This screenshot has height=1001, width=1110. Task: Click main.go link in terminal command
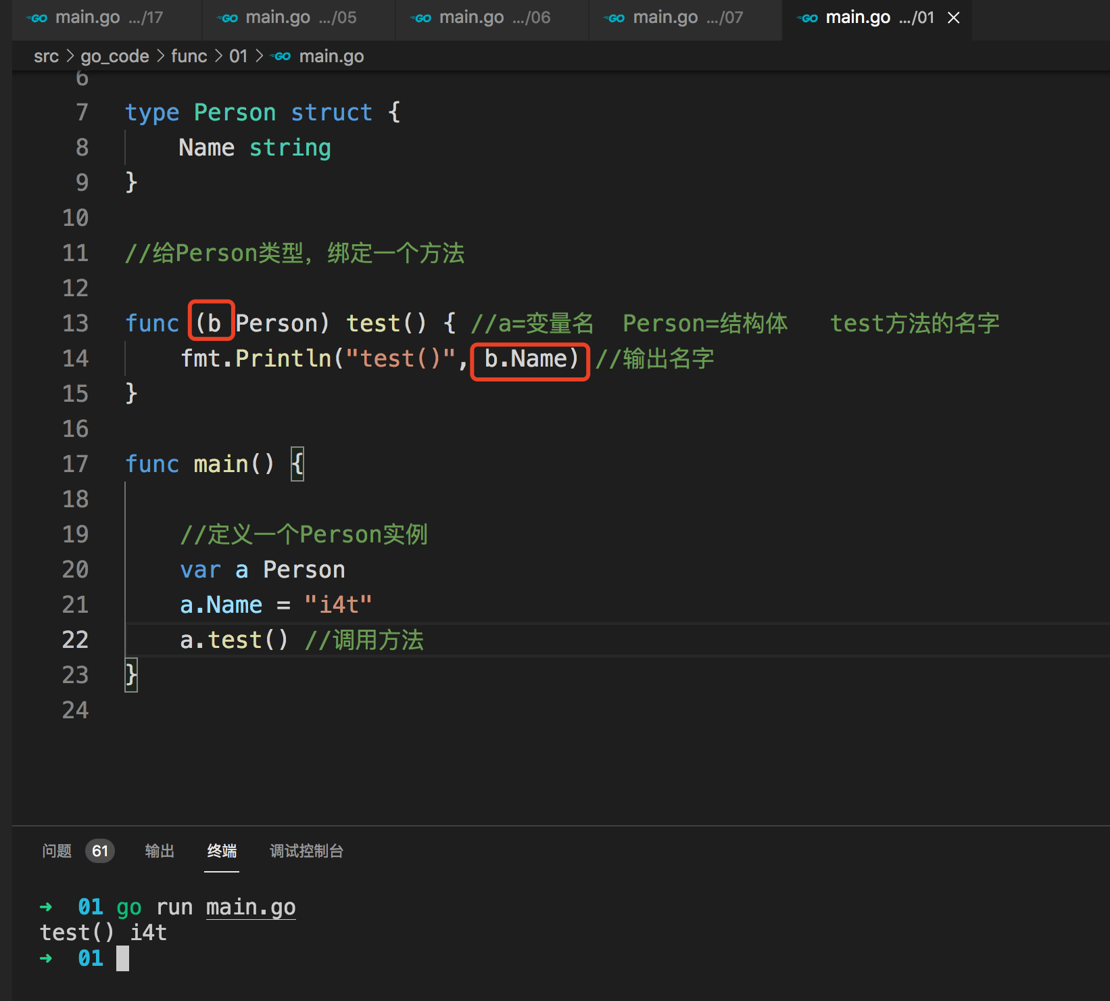[x=251, y=907]
